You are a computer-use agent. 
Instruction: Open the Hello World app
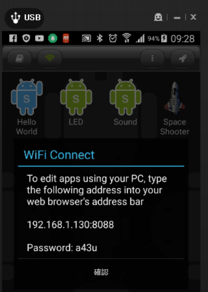[x=27, y=107]
